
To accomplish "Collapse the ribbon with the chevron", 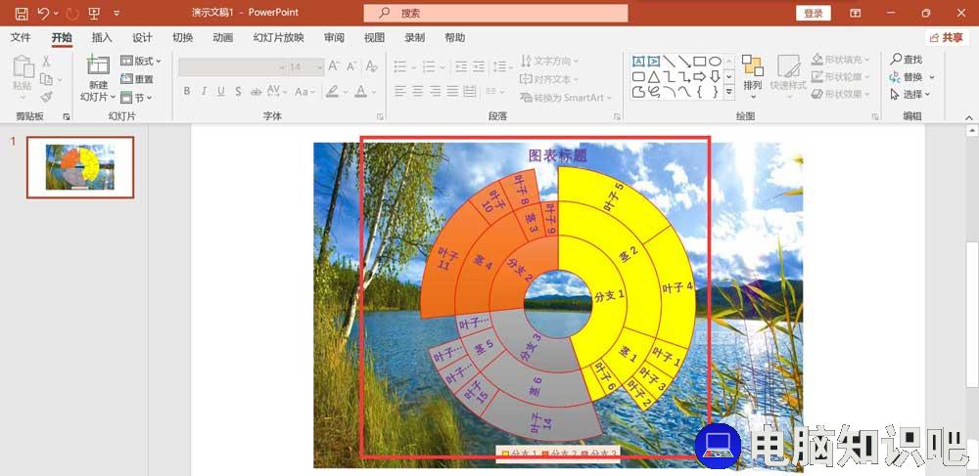I will click(969, 116).
